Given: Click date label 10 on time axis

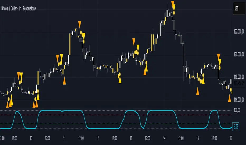Looking at the screenshot, I should [31, 138].
